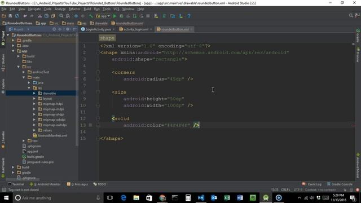
Task: Click RoundedButtons in the breadcrumb bar
Action: [17, 23]
